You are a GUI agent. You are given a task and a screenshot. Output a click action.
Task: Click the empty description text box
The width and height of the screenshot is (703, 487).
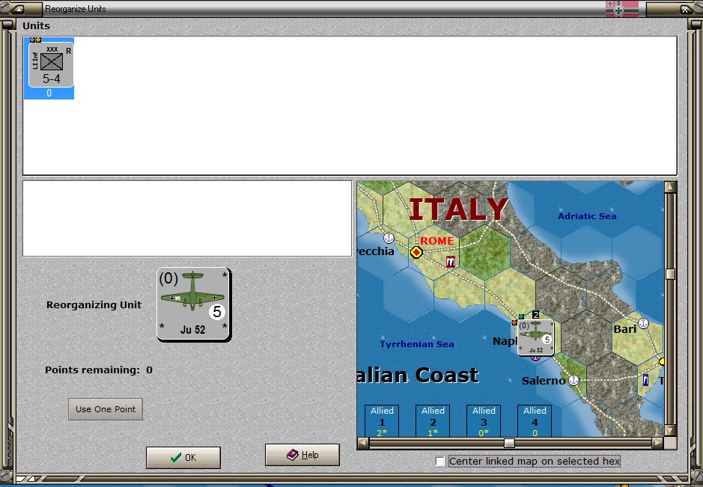click(187, 218)
